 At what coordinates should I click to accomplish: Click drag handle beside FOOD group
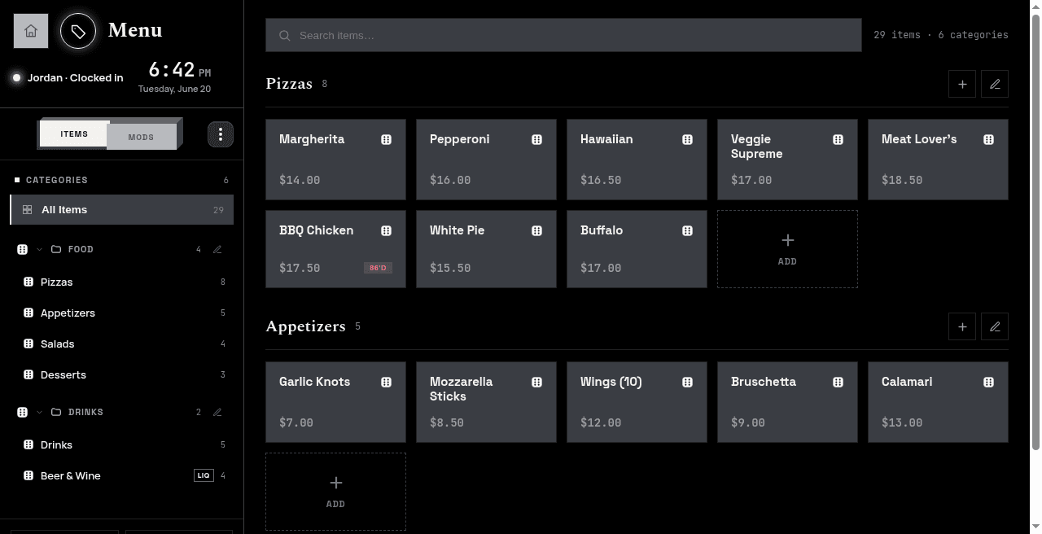pos(23,250)
